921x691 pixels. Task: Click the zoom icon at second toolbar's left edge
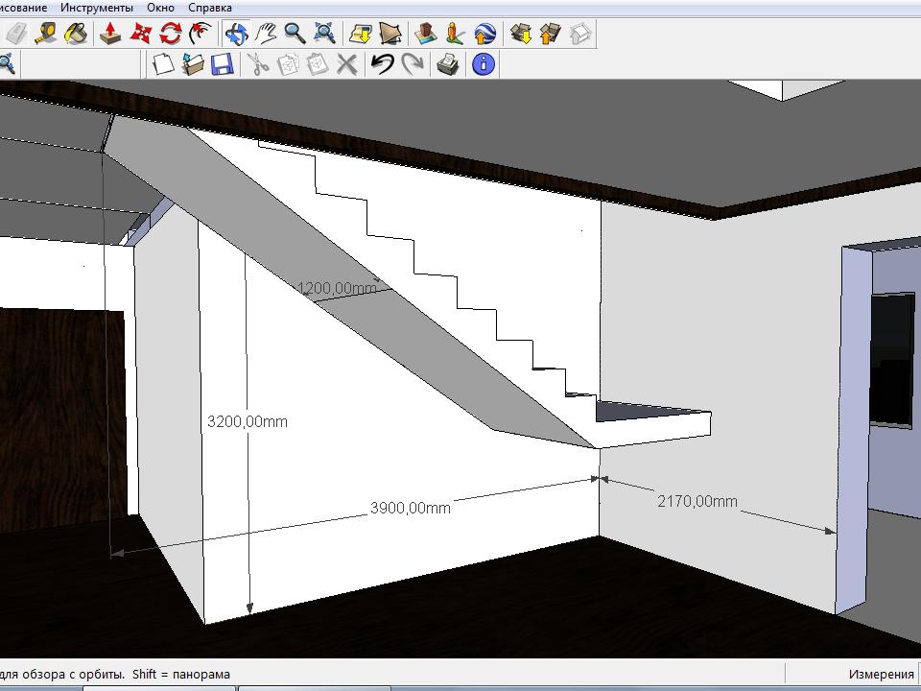[7, 64]
